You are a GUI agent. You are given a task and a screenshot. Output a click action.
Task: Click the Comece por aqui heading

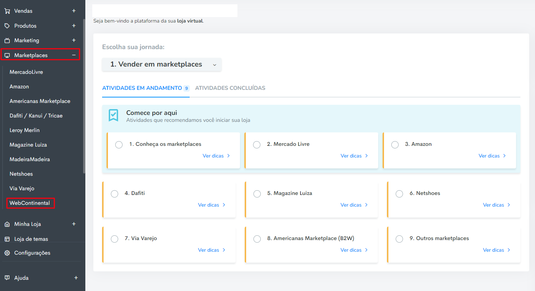click(x=152, y=113)
